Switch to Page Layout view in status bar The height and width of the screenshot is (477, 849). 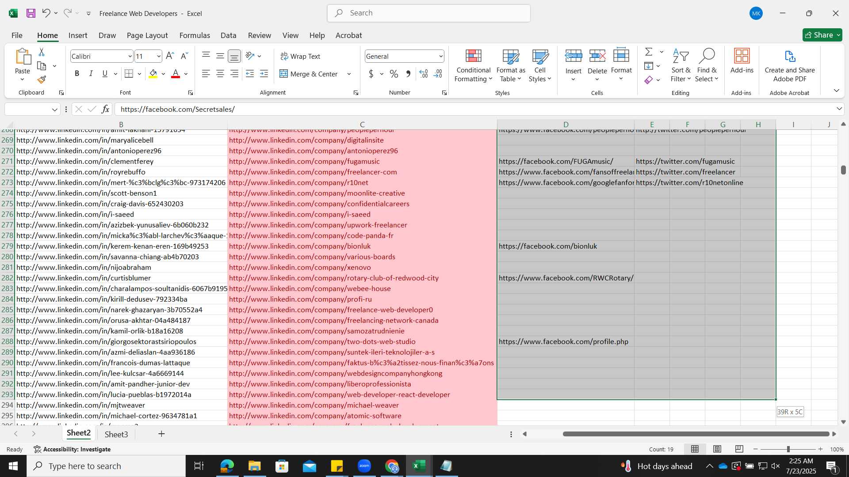[717, 449]
